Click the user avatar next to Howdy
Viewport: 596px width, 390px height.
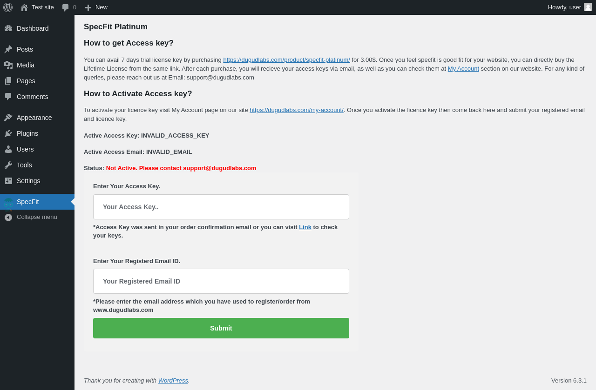point(588,7)
